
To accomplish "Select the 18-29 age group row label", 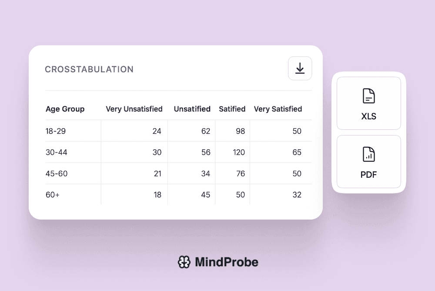I will pyautogui.click(x=56, y=131).
